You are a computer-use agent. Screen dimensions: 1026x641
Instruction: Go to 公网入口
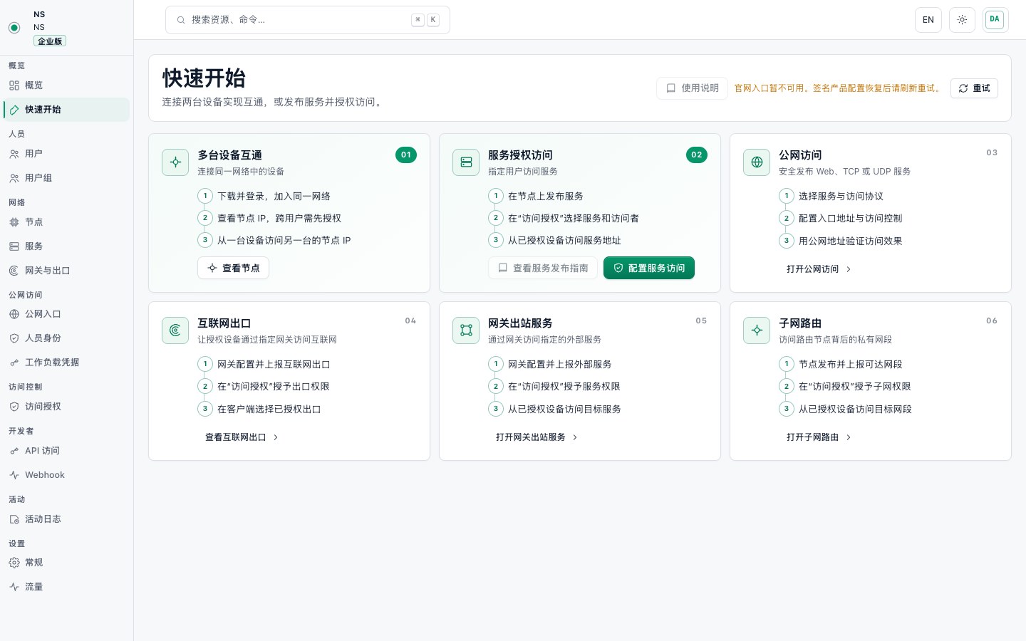(66, 314)
